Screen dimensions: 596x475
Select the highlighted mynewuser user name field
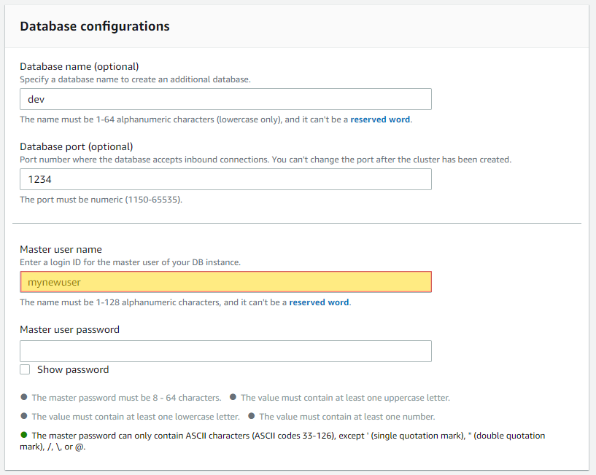(226, 282)
